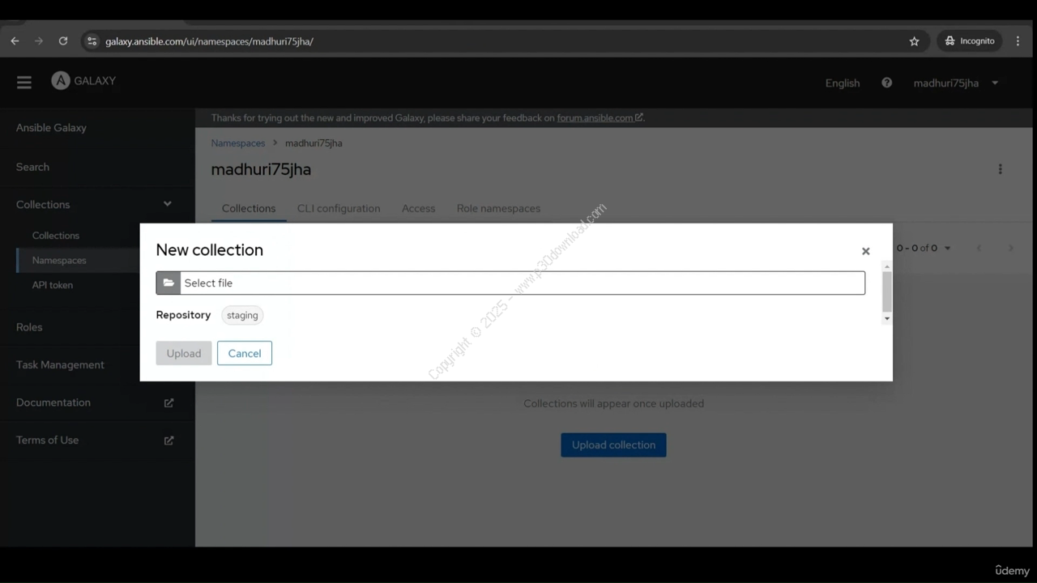Open Task Management in the sidebar

pyautogui.click(x=60, y=365)
